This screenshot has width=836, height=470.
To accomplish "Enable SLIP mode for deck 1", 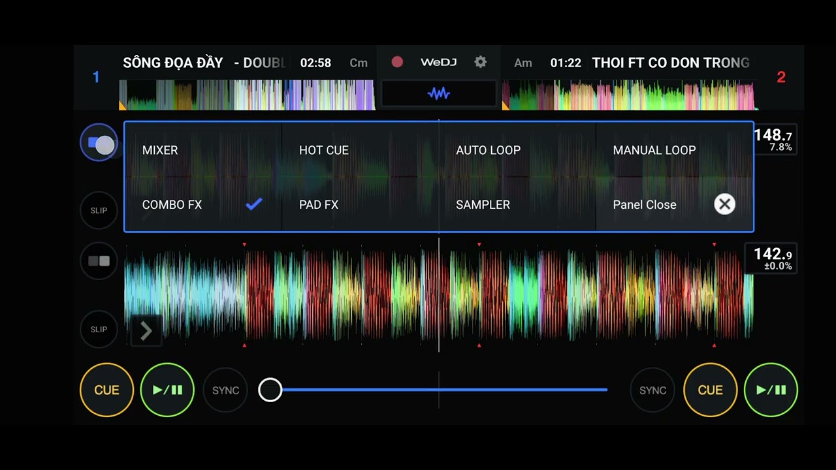I will pos(99,210).
